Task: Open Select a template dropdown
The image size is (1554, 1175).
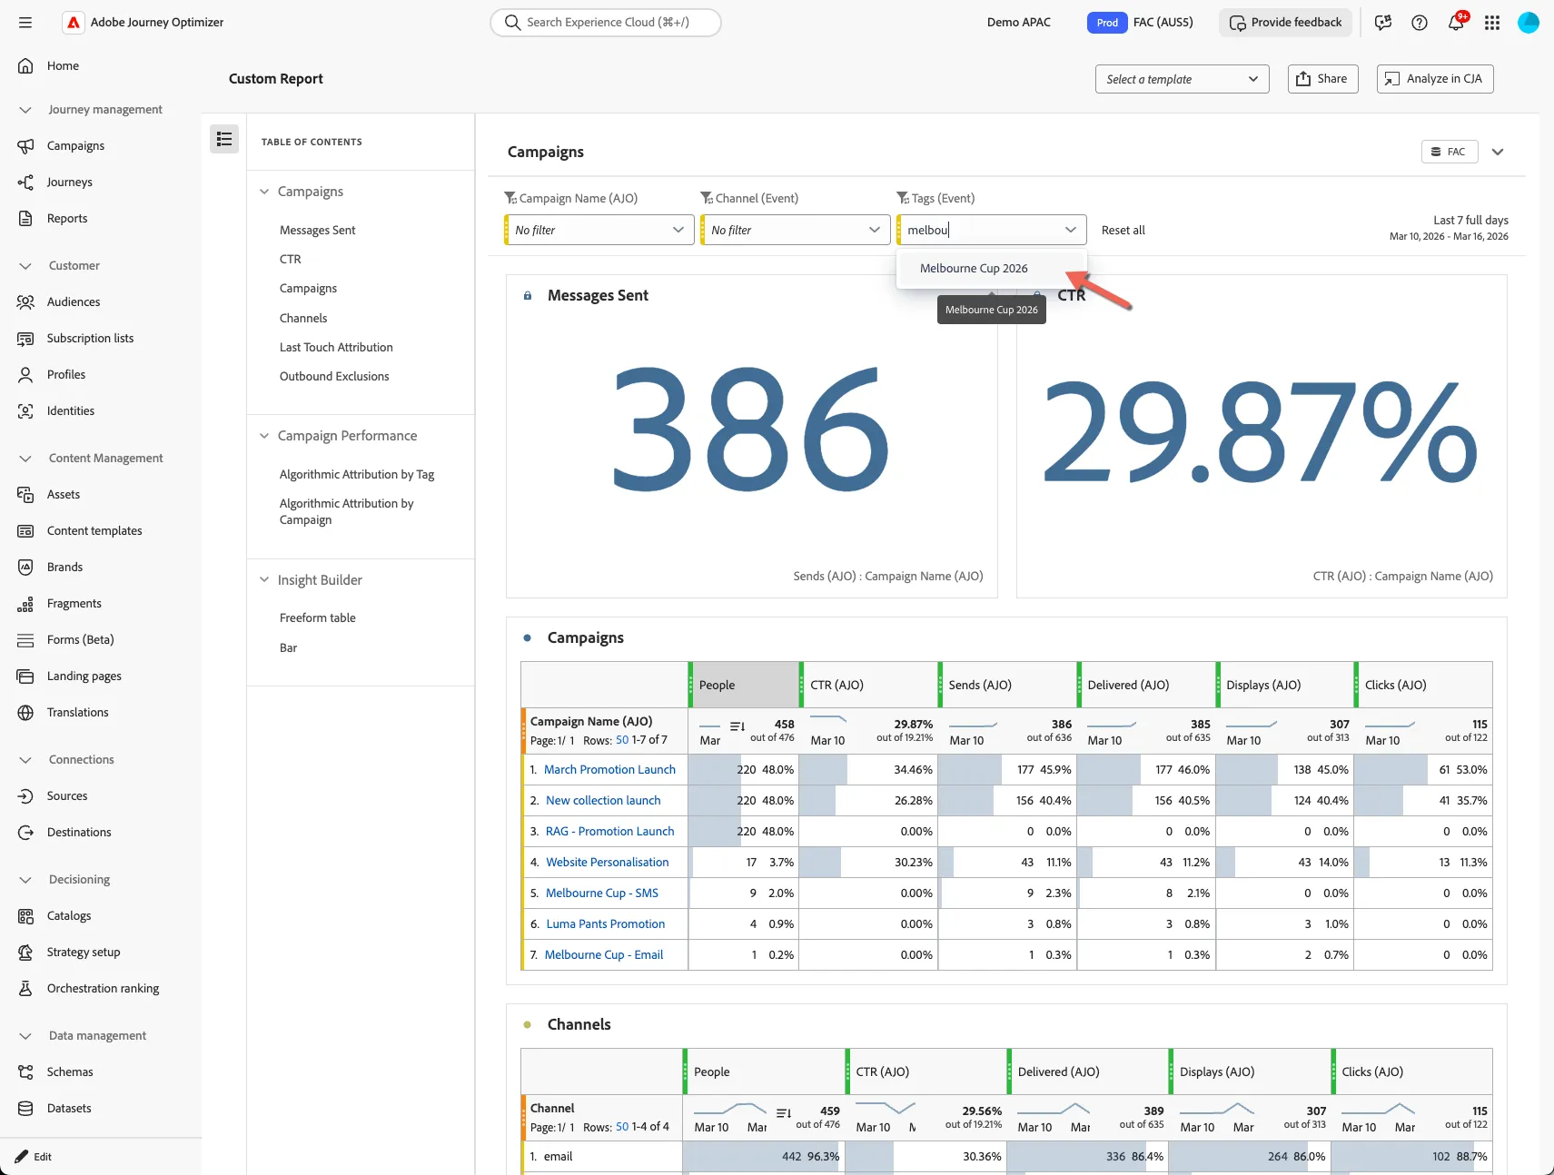Action: 1182,79
